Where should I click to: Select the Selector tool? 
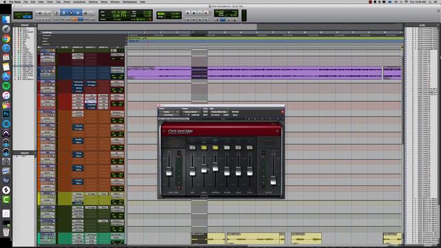tap(71, 13)
